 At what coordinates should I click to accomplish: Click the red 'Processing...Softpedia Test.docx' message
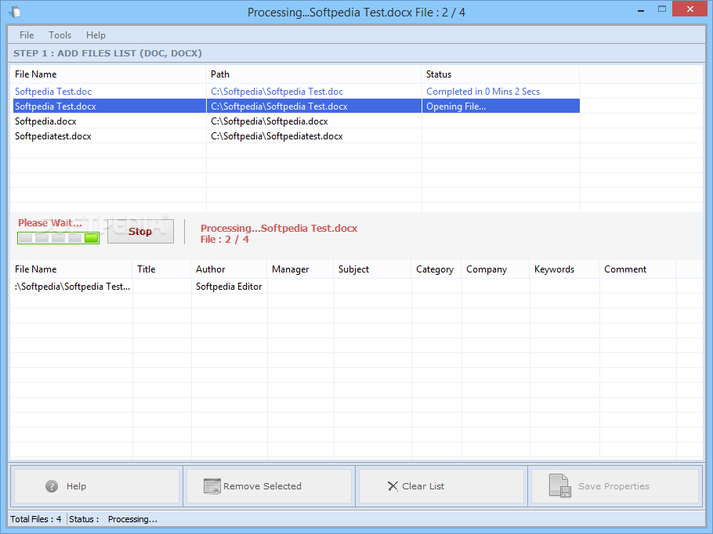279,228
